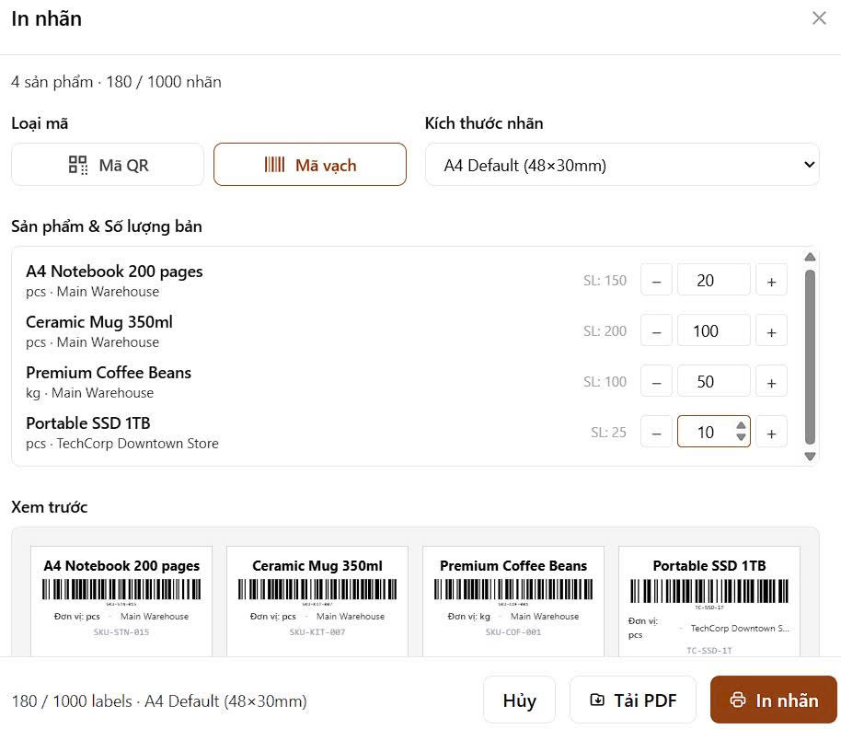Download labels with Tải PDF button
Image resolution: width=841 pixels, height=729 pixels.
pos(633,700)
